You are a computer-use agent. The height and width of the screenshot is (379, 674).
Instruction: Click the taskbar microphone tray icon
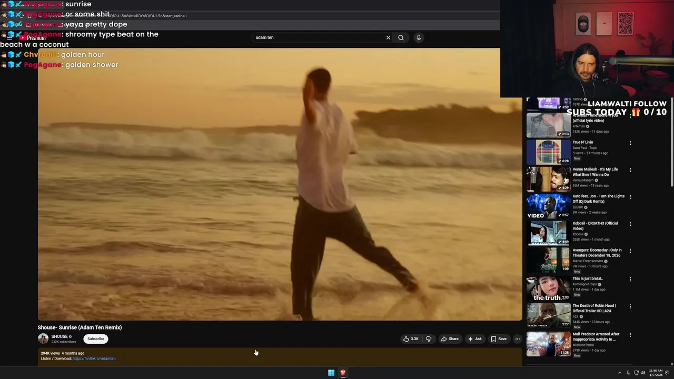(628, 373)
